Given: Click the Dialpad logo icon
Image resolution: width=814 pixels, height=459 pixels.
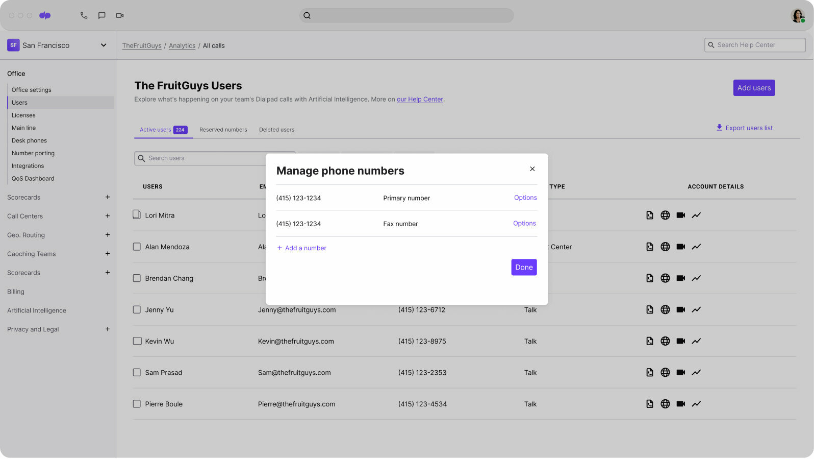Looking at the screenshot, I should point(45,15).
